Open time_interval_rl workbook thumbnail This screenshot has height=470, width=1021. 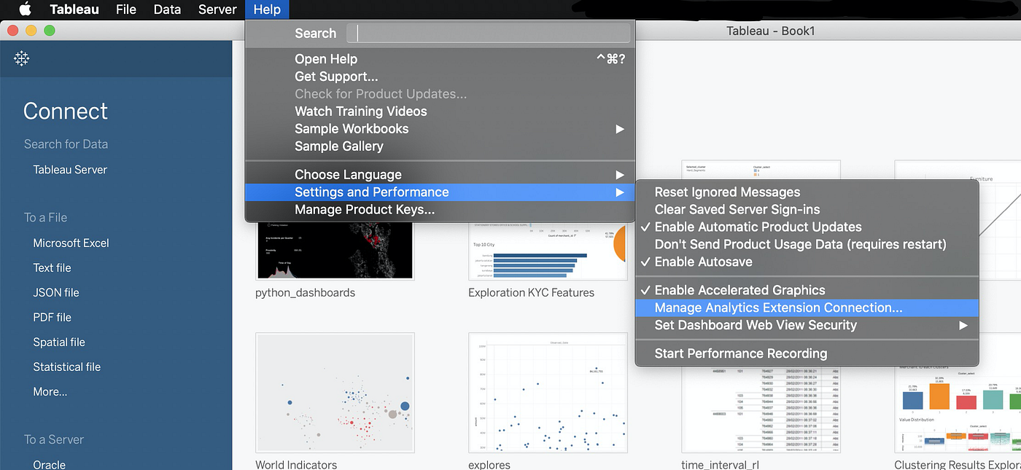coord(761,408)
